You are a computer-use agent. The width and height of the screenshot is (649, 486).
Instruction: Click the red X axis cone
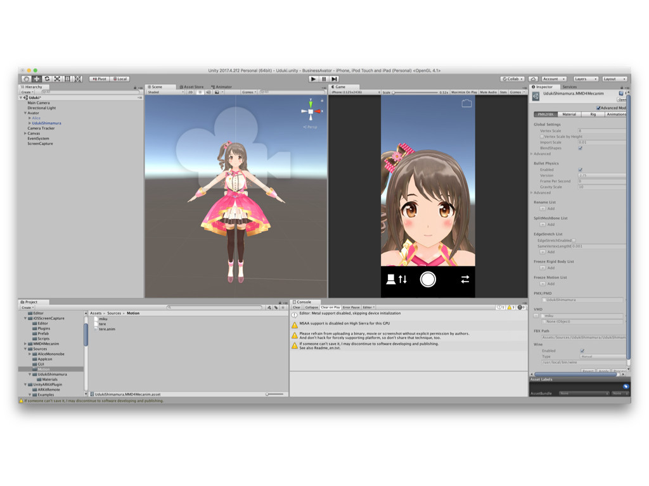click(318, 111)
